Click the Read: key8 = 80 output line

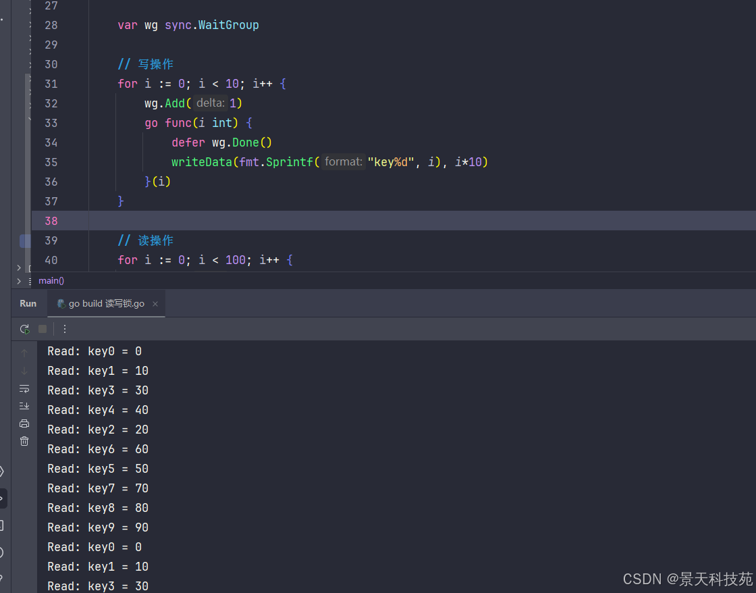(98, 508)
